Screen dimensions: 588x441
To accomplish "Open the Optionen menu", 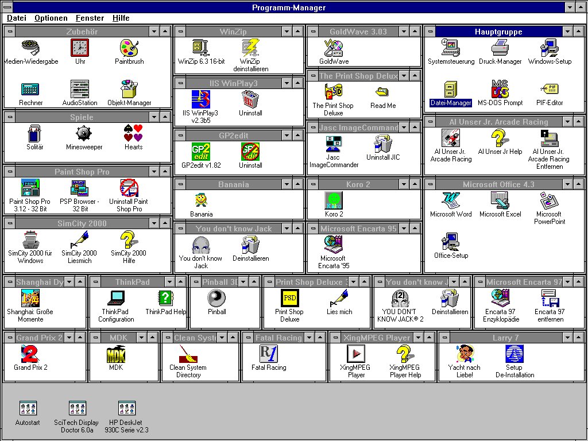I will (x=51, y=18).
